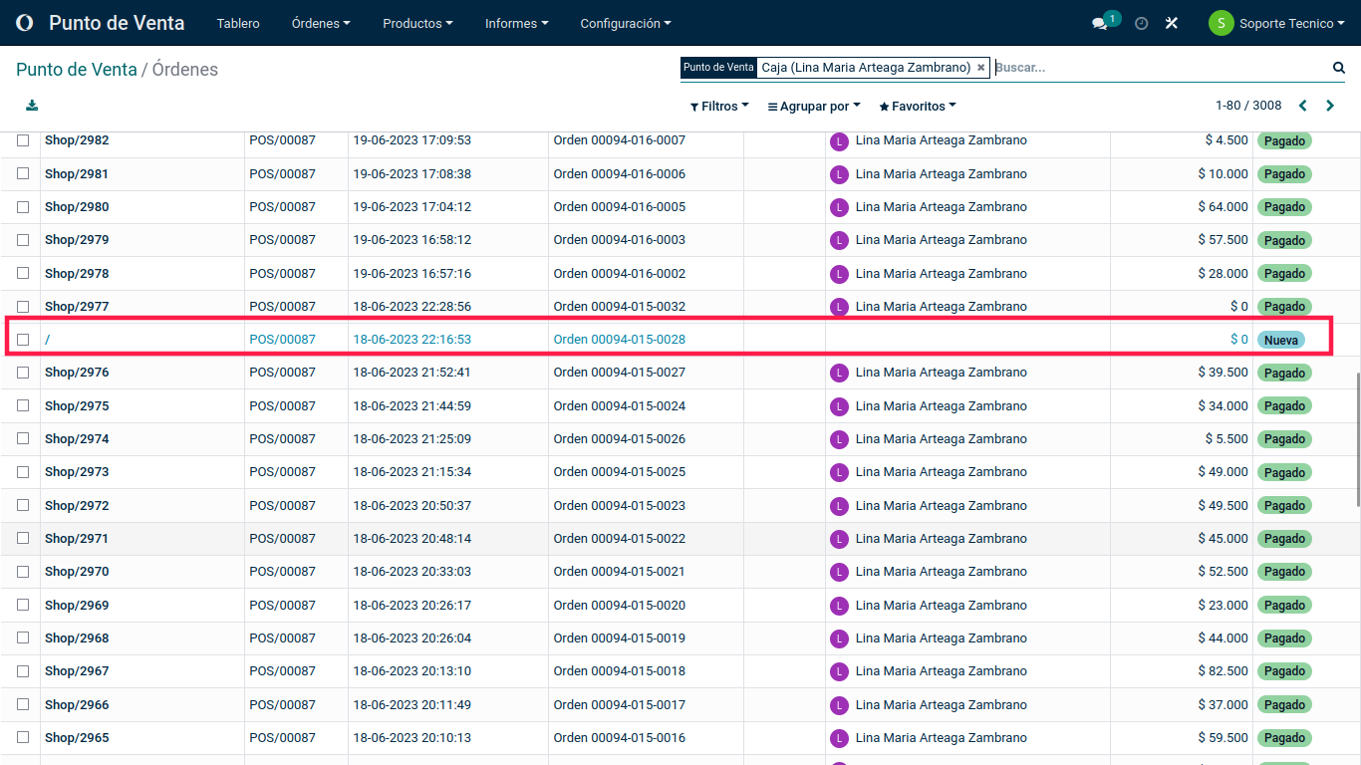Click the export download icon
The height and width of the screenshot is (765, 1361).
tap(32, 106)
